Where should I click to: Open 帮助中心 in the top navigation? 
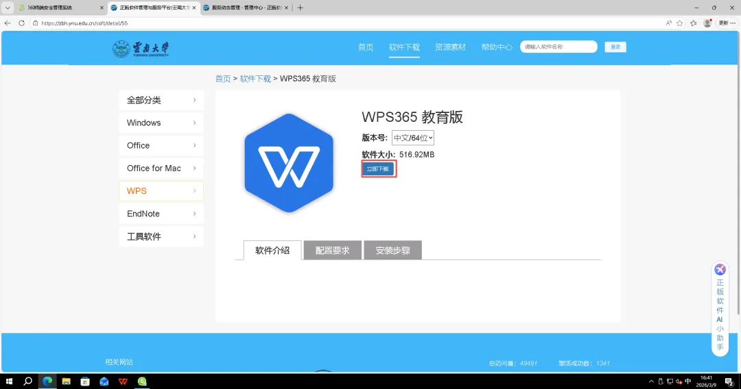(497, 47)
